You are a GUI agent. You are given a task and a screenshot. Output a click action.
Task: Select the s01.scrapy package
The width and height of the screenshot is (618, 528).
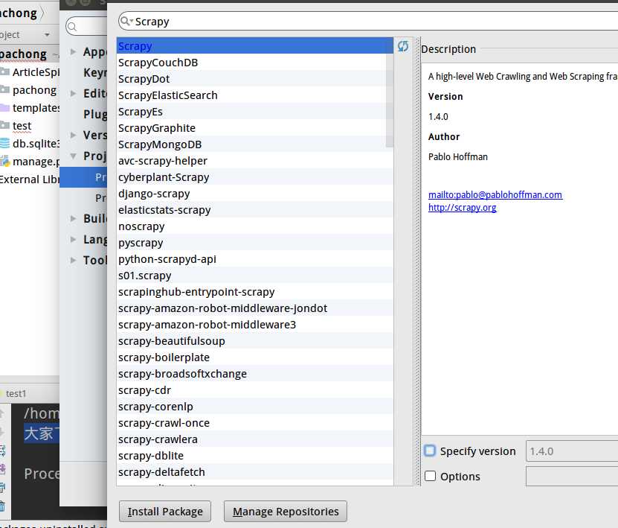click(255, 275)
